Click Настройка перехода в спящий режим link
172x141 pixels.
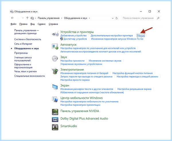137,77
